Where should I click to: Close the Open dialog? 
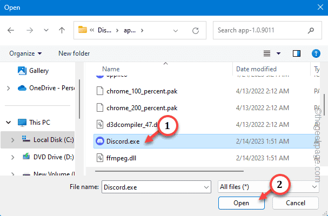(320, 8)
